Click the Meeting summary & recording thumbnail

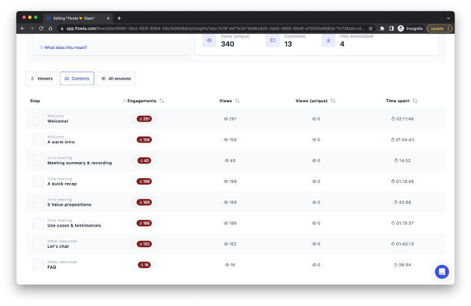(38, 160)
